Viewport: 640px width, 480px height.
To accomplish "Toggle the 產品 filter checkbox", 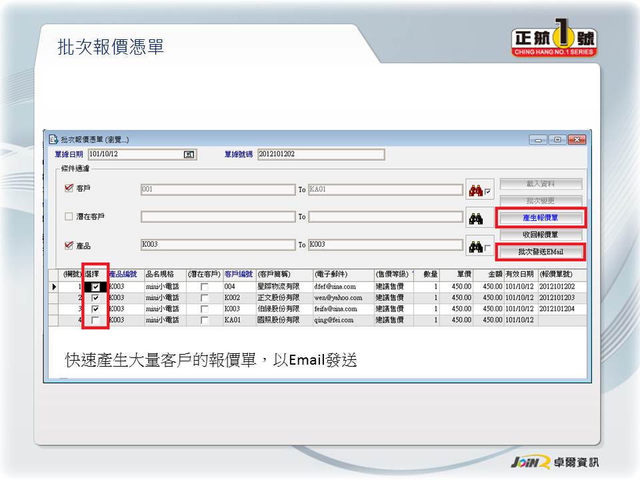I will pyautogui.click(x=69, y=245).
